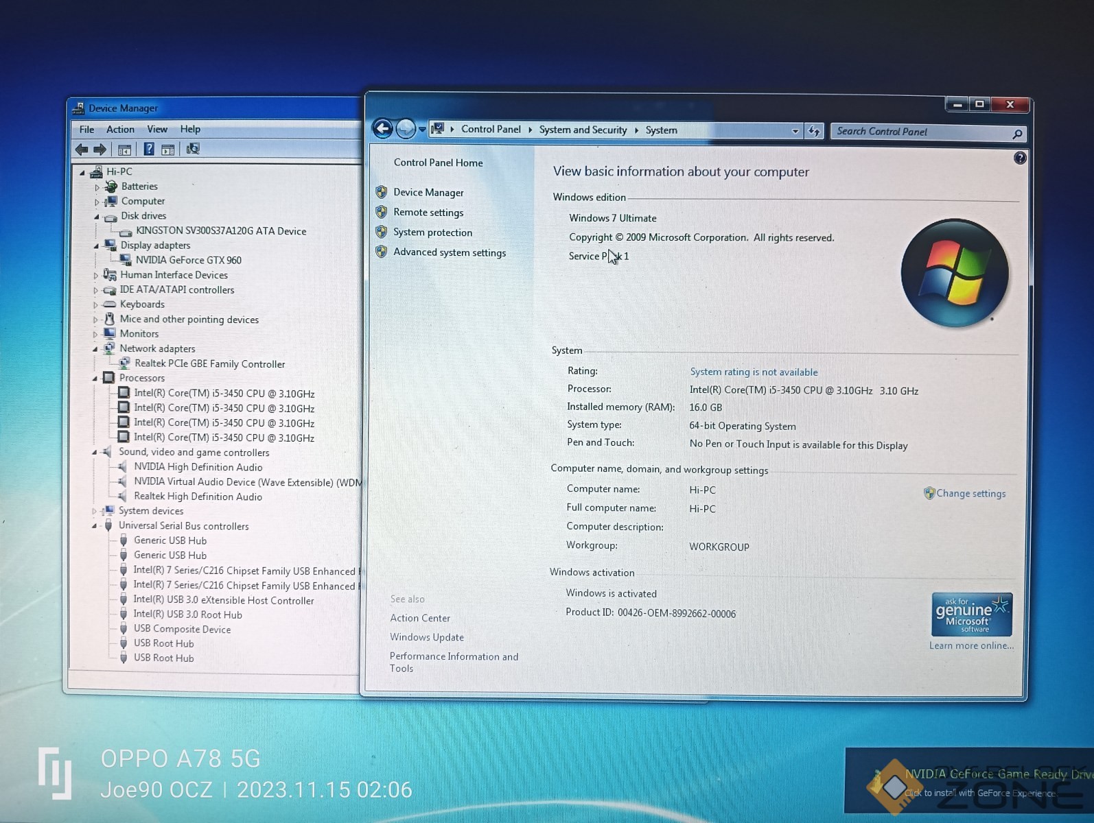Image resolution: width=1094 pixels, height=823 pixels.
Task: Click the NVIDIA GeForce Game Ready Driver notification
Action: click(x=969, y=782)
